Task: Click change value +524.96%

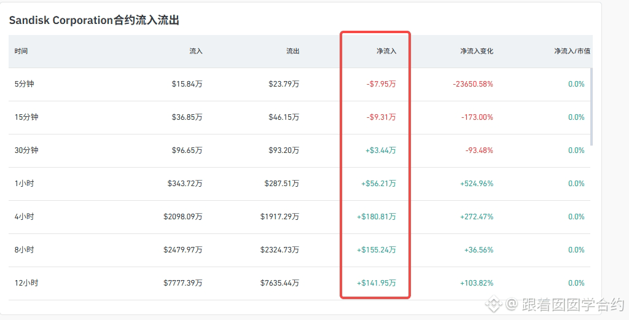Action: point(477,184)
